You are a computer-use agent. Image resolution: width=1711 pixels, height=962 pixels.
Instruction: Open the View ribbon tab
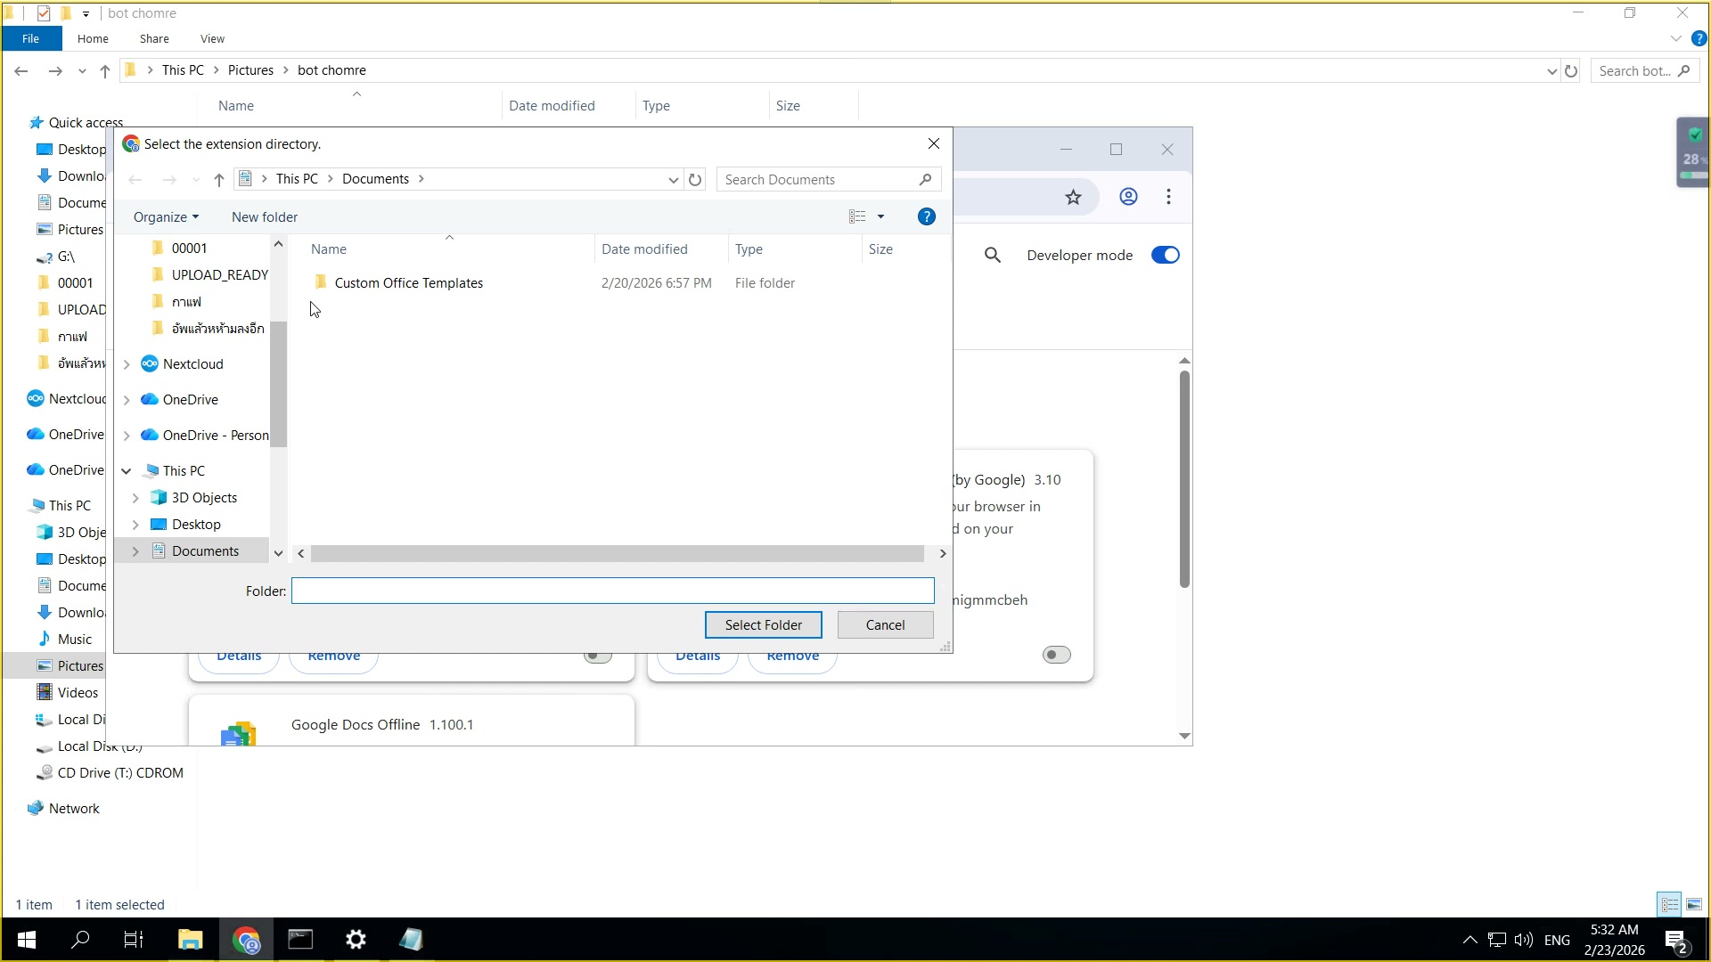coord(212,39)
